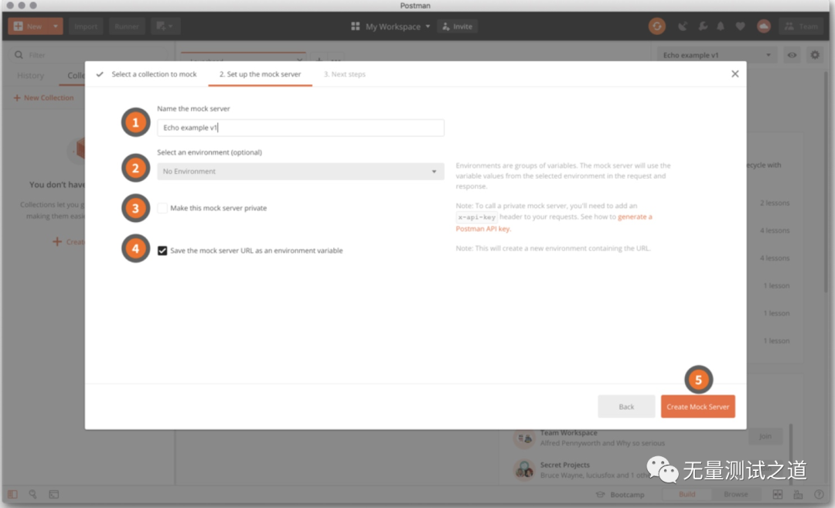
Task: Click the New button
Action: [29, 26]
